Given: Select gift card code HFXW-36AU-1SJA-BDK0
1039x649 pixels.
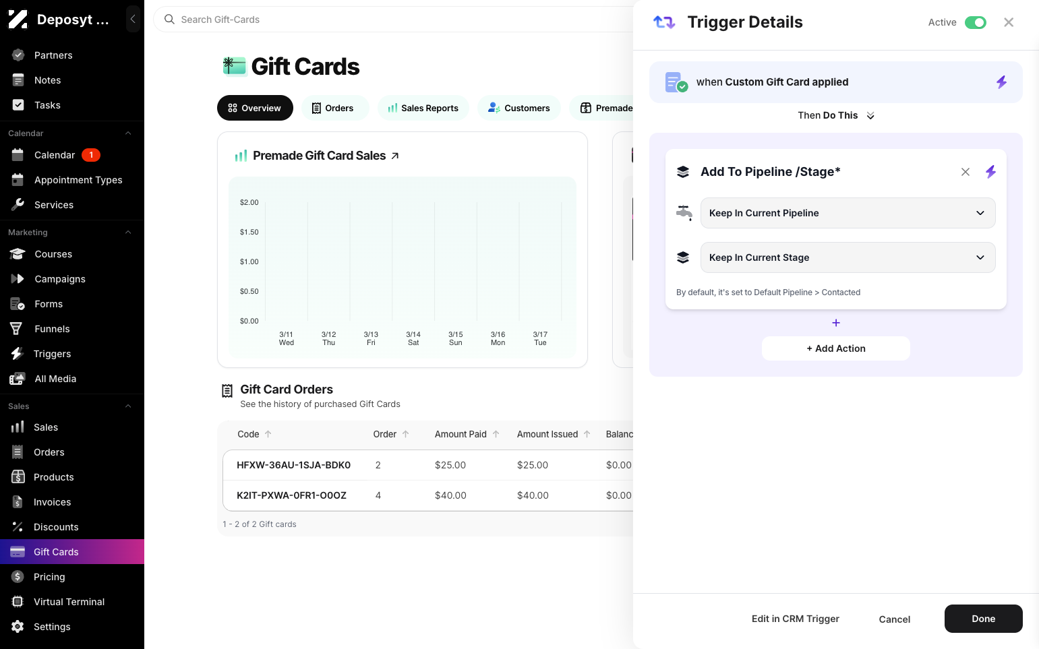Looking at the screenshot, I should coord(293,465).
